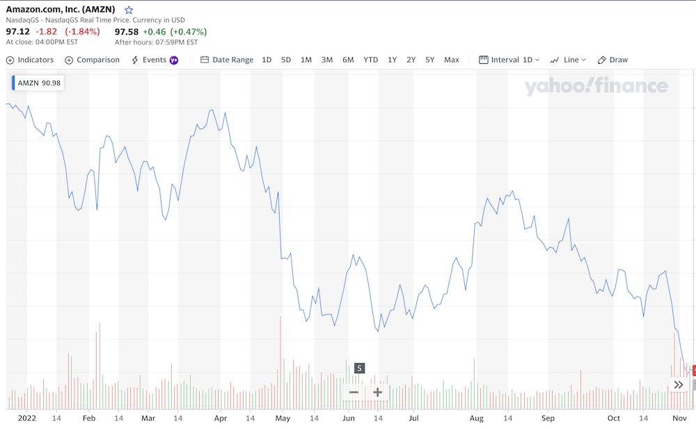The image size is (696, 430).
Task: Zoom out chart with minus icon
Action: click(354, 392)
